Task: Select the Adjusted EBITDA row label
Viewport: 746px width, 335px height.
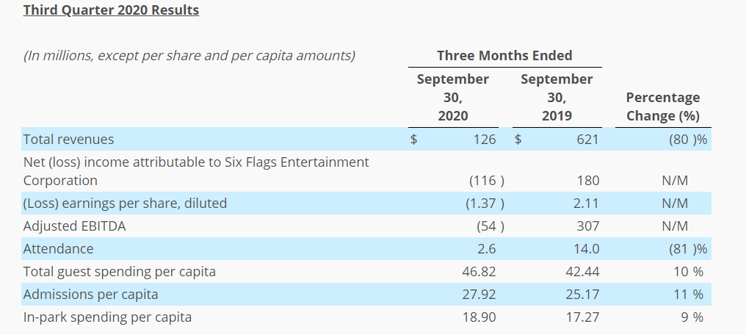Action: click(75, 226)
